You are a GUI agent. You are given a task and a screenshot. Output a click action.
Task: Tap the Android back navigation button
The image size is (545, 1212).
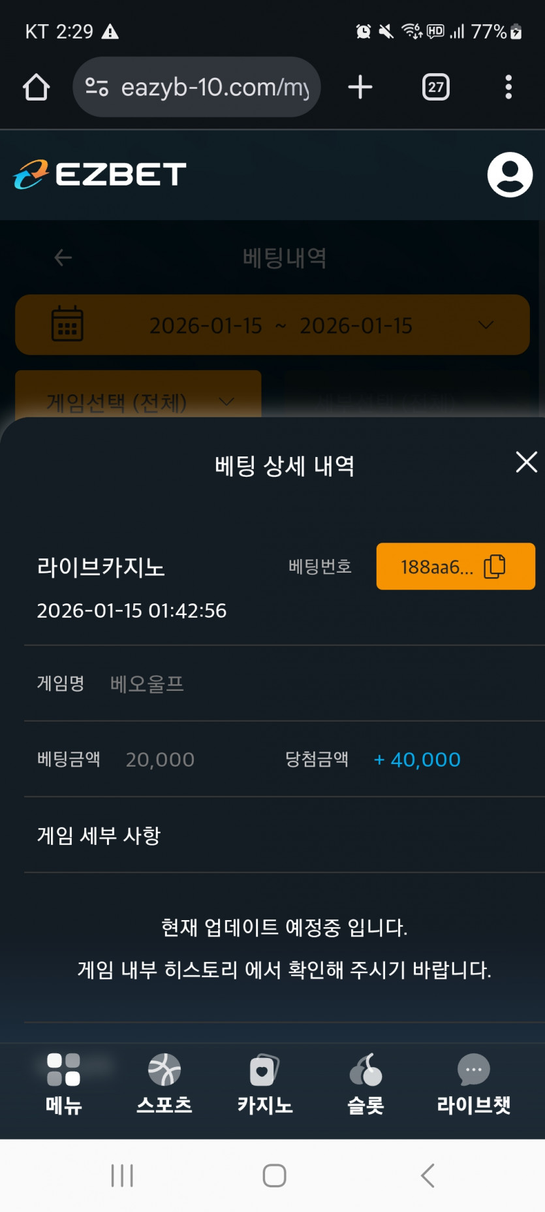pos(428,1175)
